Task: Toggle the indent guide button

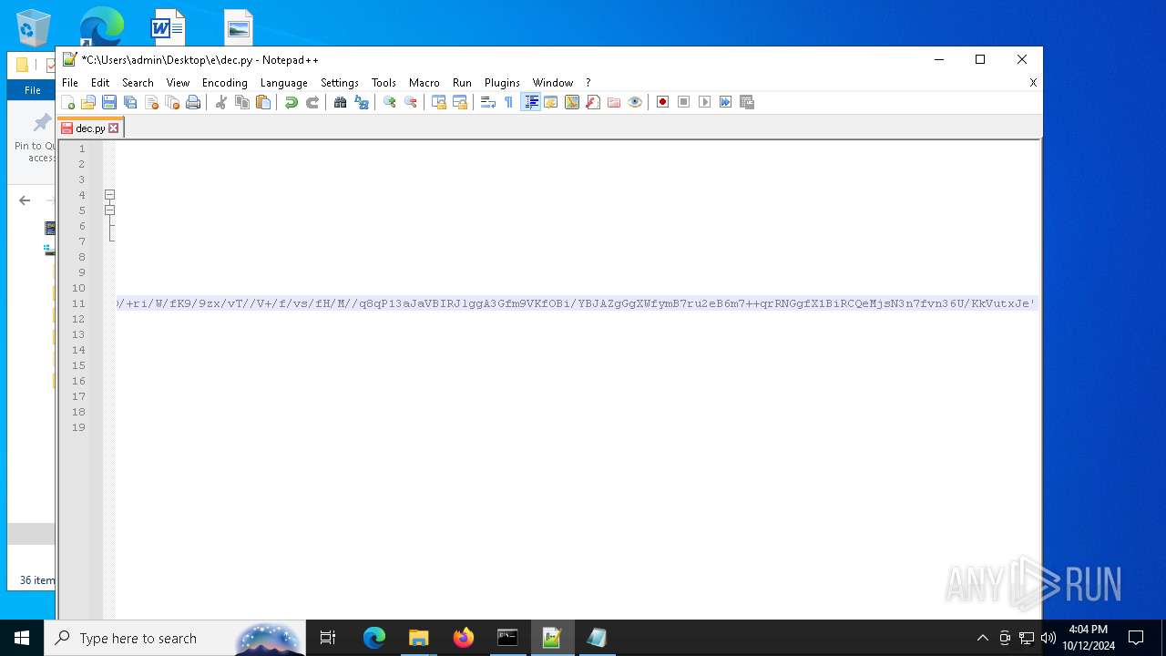Action: point(530,102)
